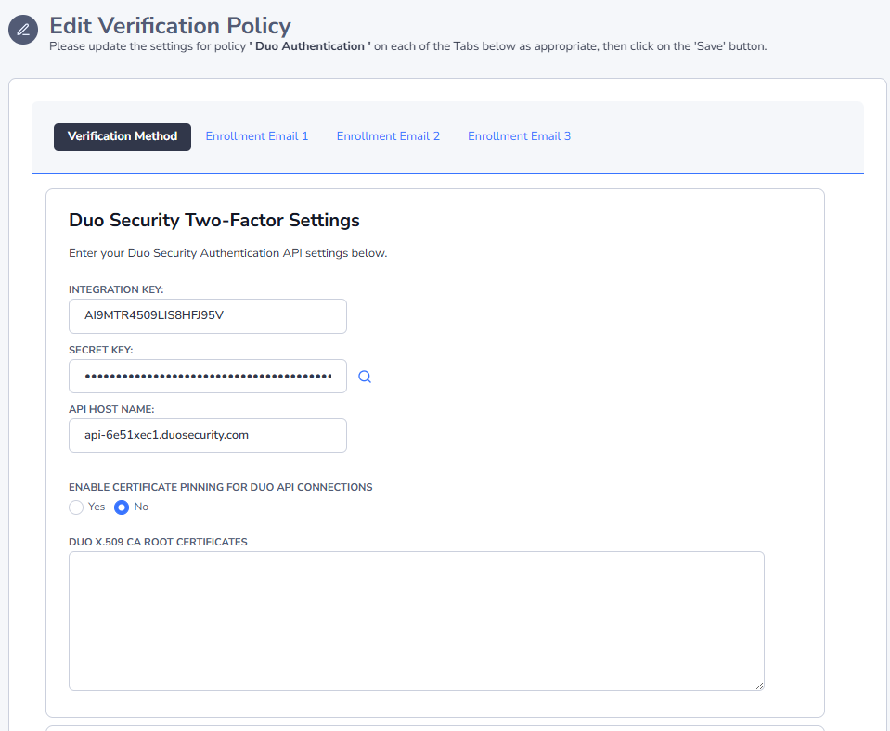Click the API Host Name field

click(x=208, y=436)
